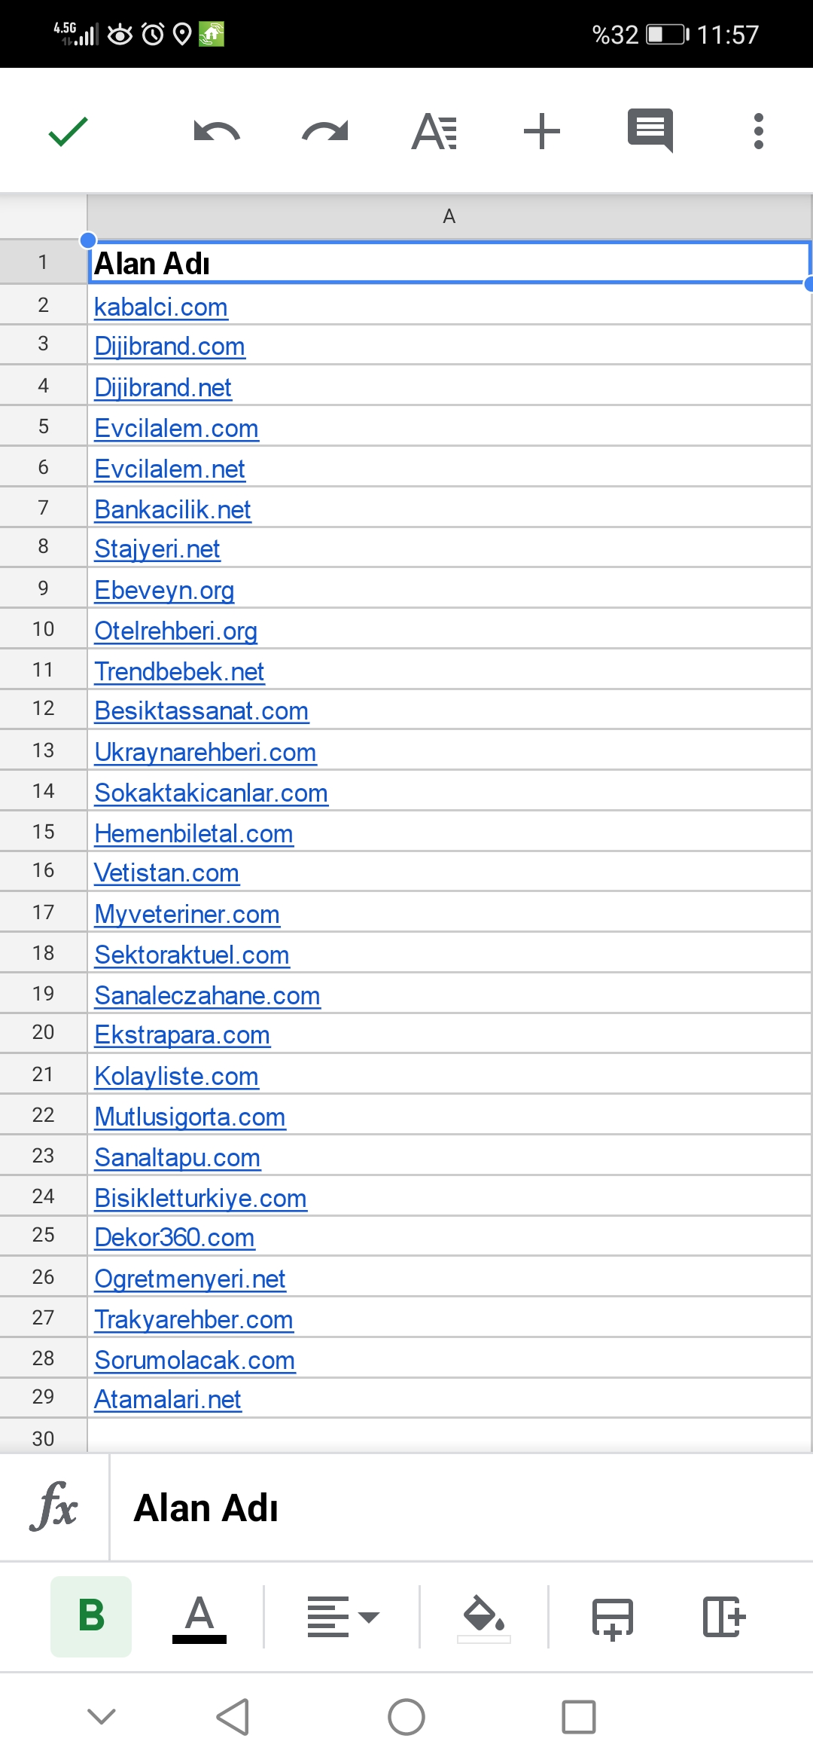Open the cell fill color picker
The width and height of the screenshot is (813, 1763).
pyautogui.click(x=484, y=1618)
